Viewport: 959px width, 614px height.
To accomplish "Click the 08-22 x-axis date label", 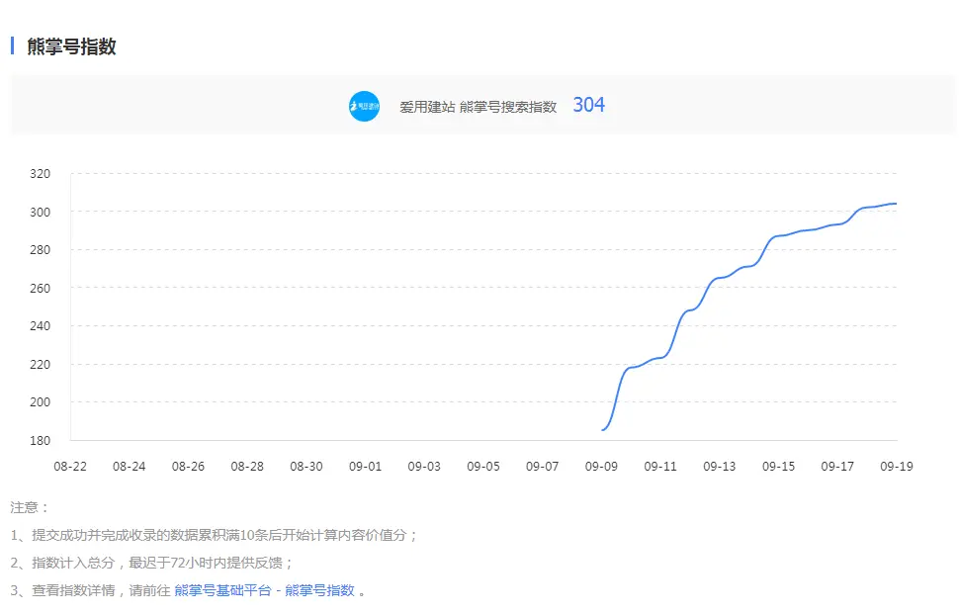I will 71,466.
